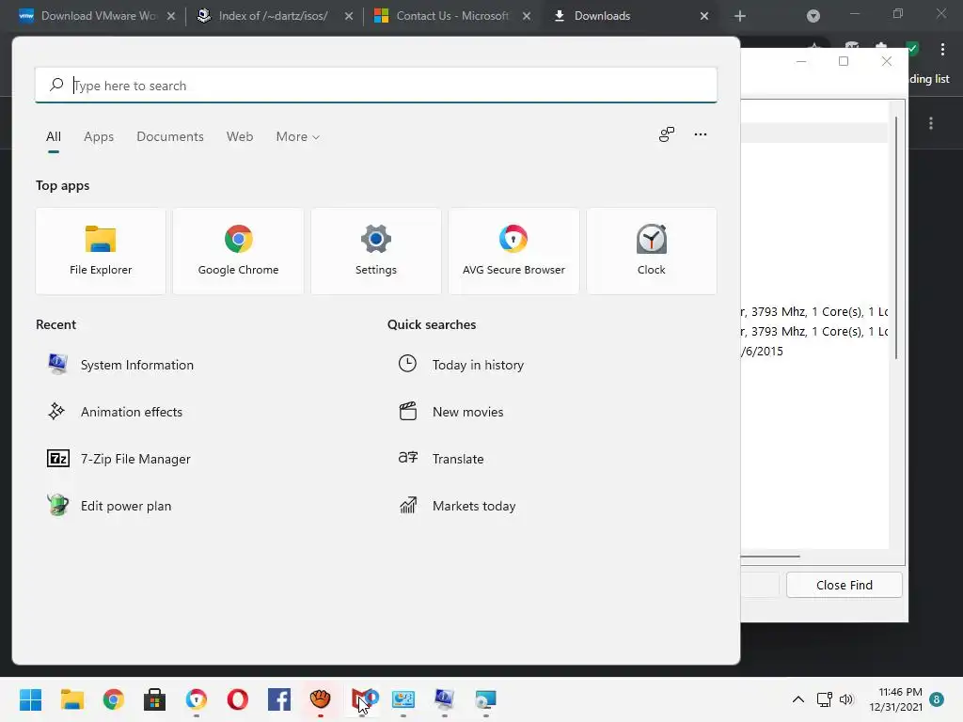Open AVG Secure Browser taskbar icon

point(197,699)
